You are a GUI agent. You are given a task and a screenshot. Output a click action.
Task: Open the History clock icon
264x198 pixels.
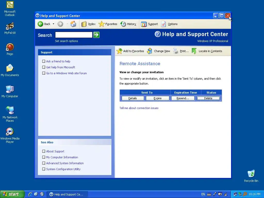pos(123,24)
